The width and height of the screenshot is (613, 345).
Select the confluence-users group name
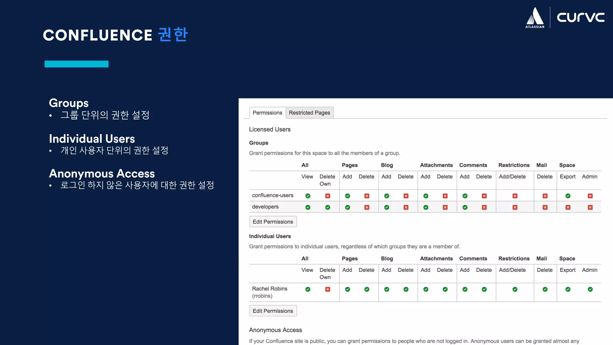click(273, 195)
